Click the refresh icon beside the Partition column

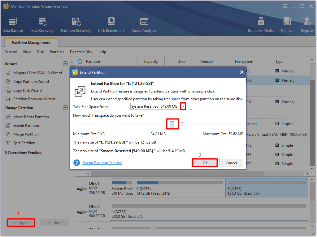click(80, 62)
